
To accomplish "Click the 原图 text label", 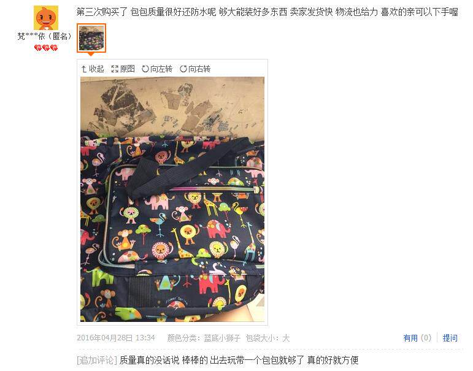I will [x=128, y=69].
